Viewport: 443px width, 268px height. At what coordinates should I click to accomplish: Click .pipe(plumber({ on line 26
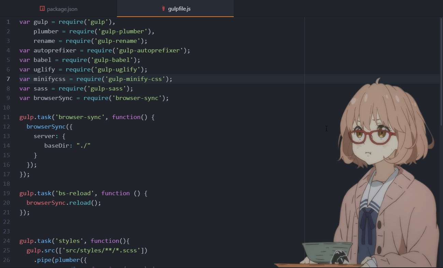pyautogui.click(x=60, y=260)
